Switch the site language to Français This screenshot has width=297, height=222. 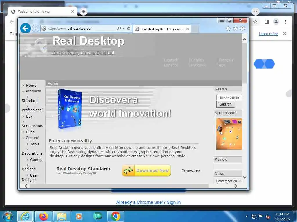(x=226, y=60)
